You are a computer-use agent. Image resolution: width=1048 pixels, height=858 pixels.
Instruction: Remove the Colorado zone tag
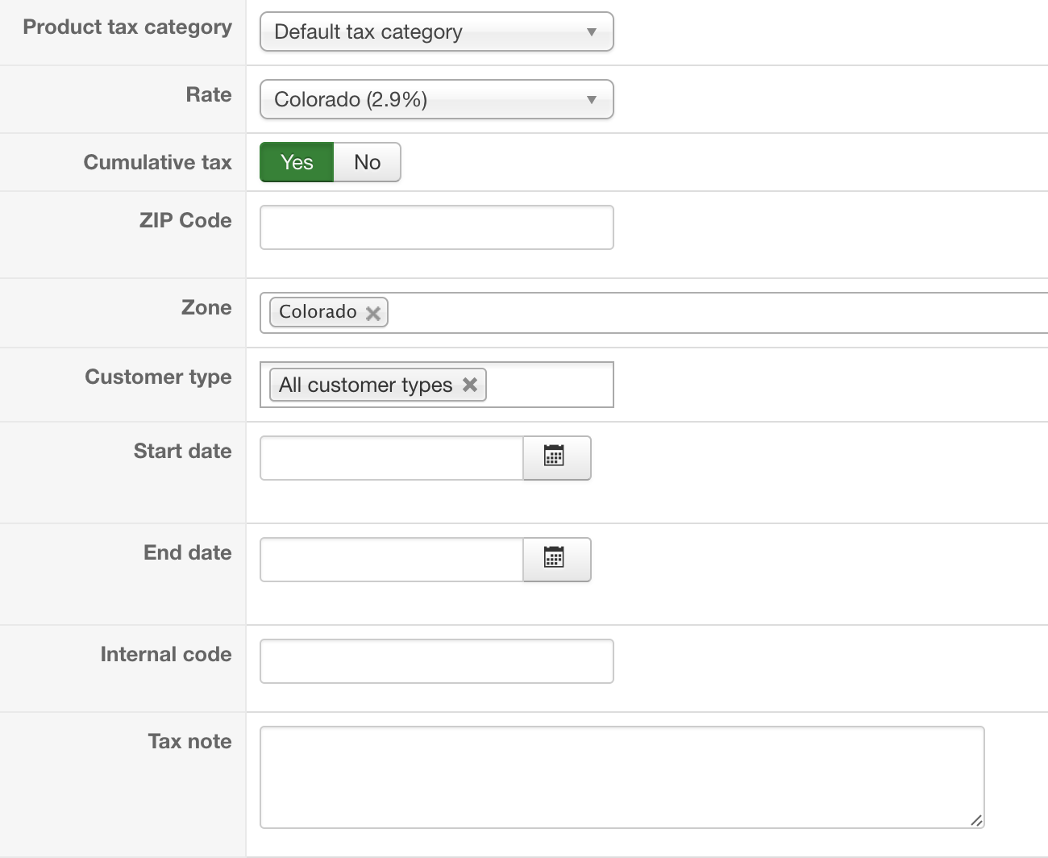pyautogui.click(x=373, y=313)
